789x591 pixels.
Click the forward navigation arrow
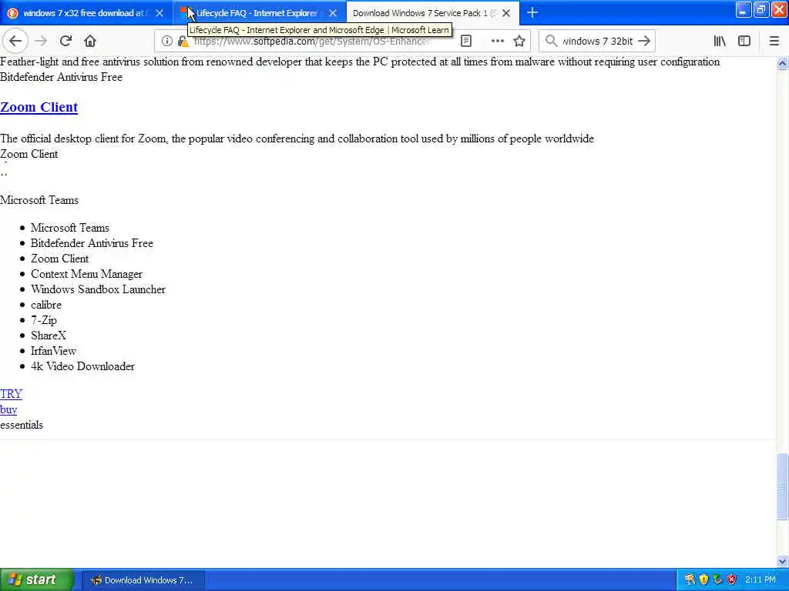(x=42, y=42)
